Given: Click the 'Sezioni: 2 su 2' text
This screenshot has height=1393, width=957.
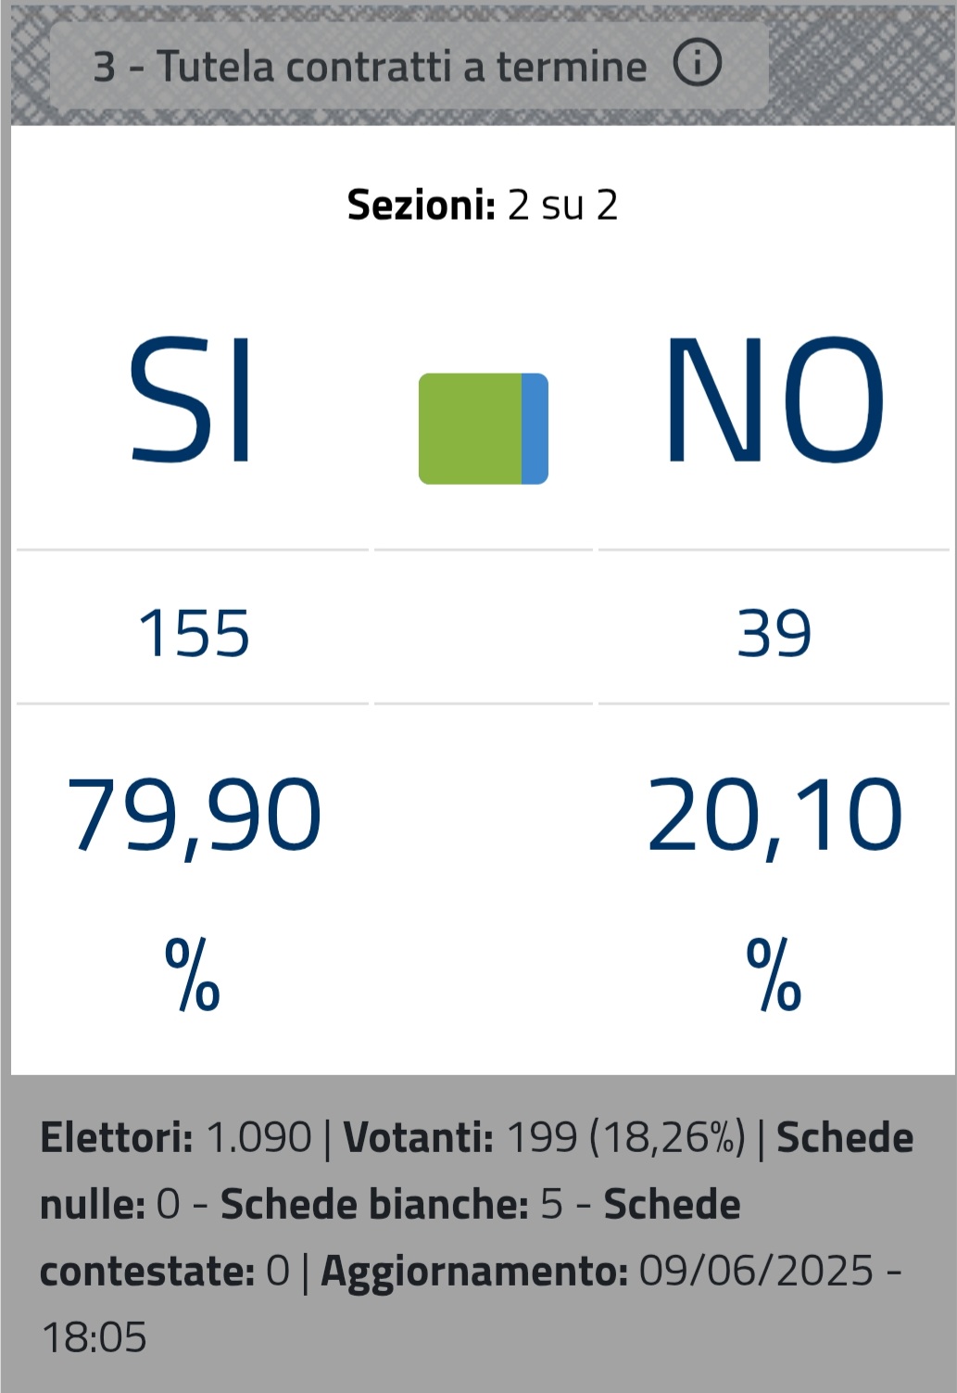Looking at the screenshot, I should coord(483,205).
